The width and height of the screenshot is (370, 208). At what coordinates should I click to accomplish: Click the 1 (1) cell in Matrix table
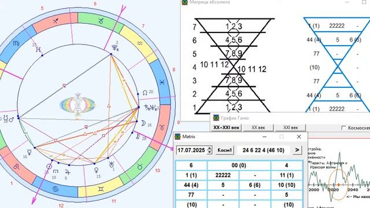(x=191, y=175)
